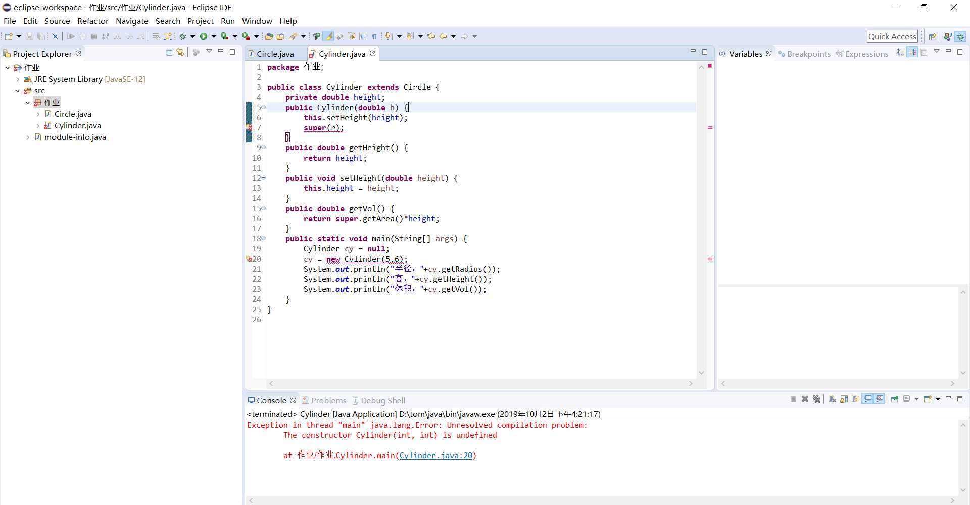Open the Debug Shell tab
The image size is (970, 505).
(378, 400)
